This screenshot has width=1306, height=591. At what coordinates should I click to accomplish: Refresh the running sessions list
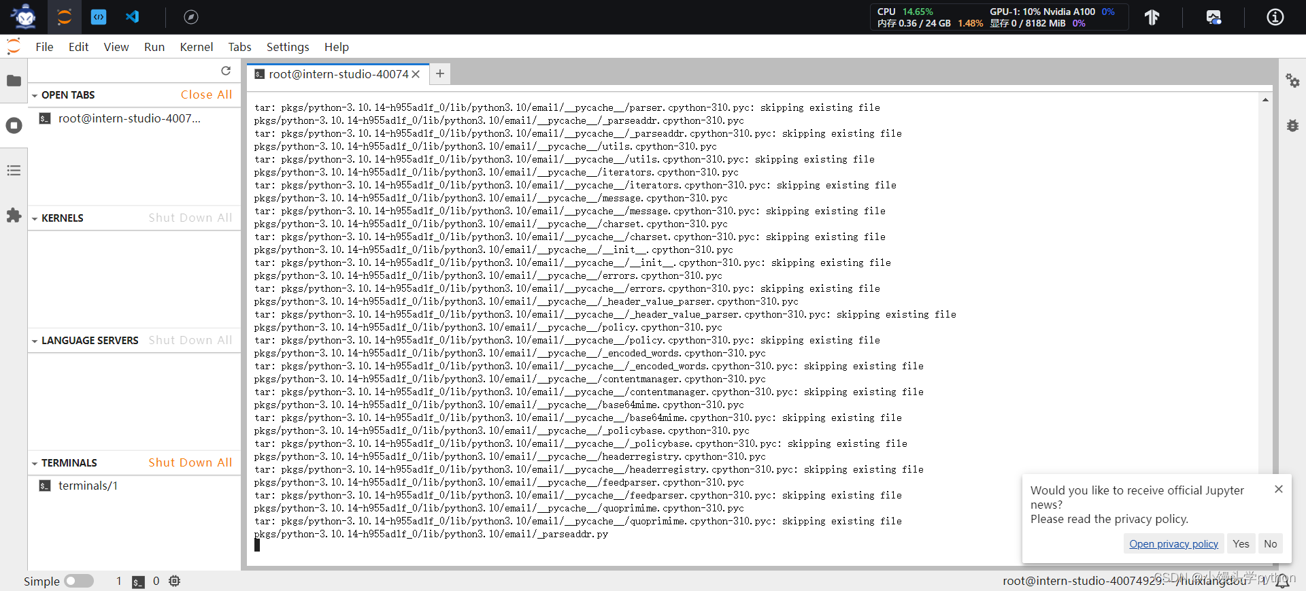tap(226, 71)
